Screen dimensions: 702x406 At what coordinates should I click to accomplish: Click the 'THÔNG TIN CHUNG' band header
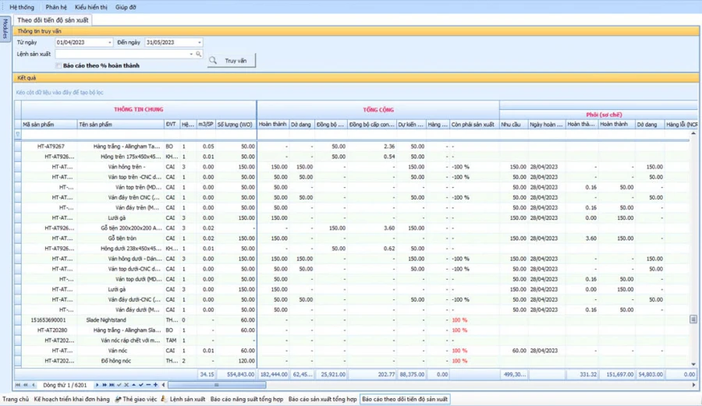138,110
